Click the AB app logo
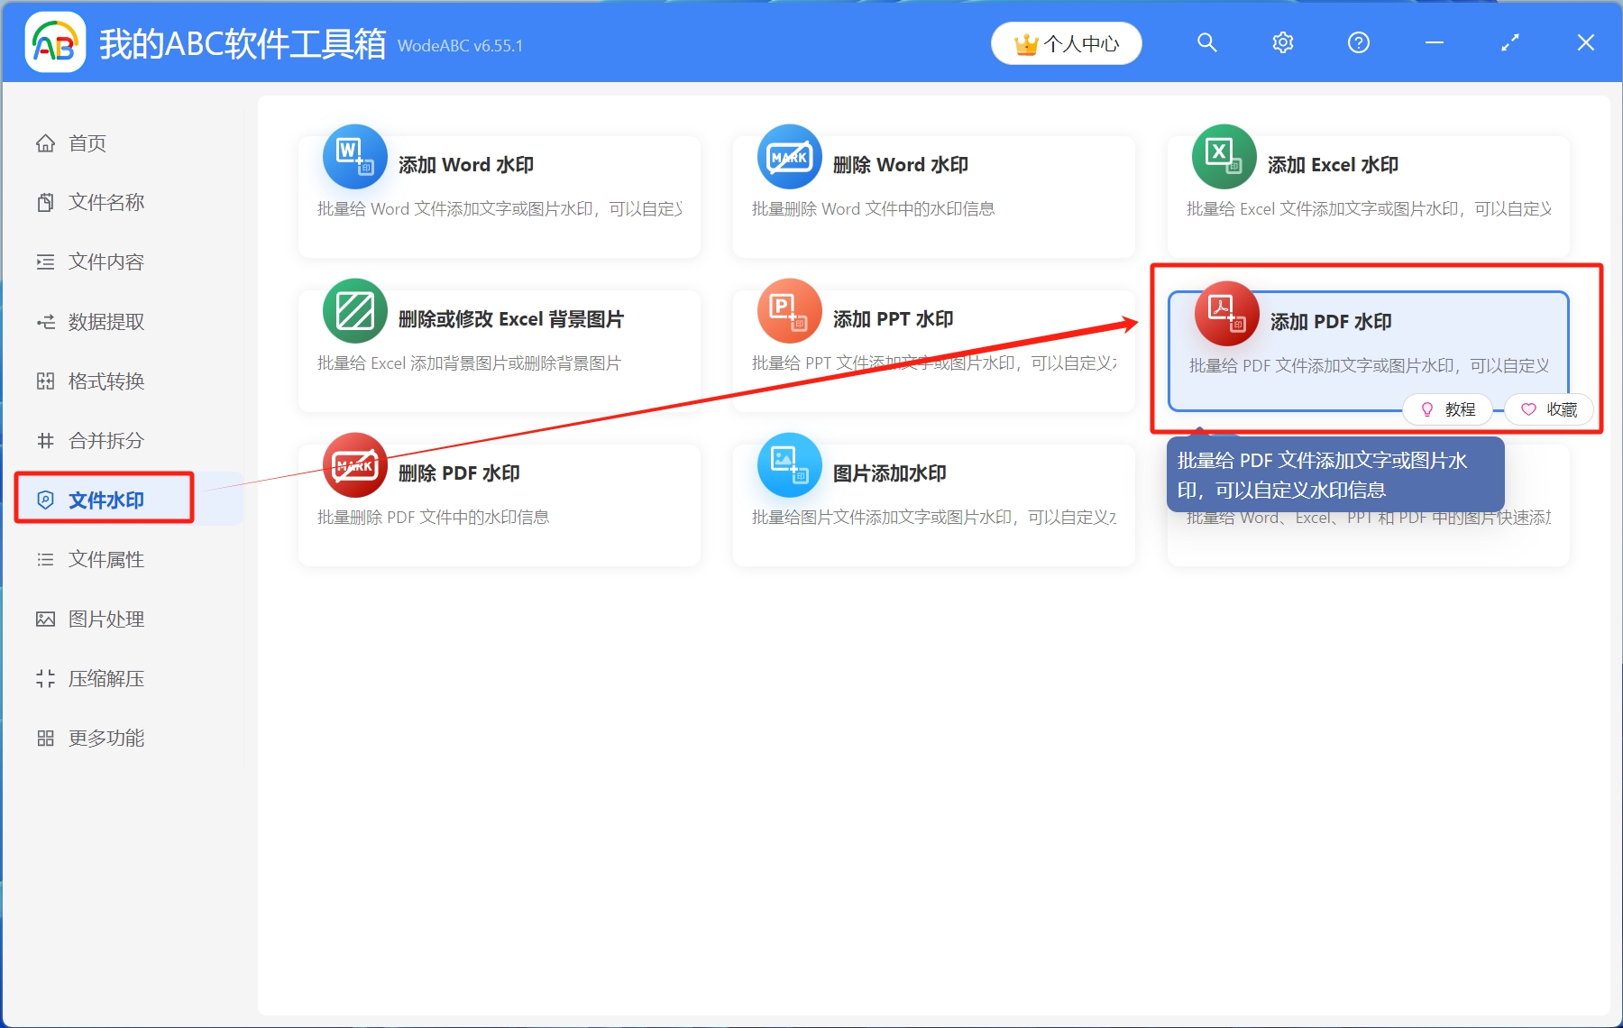The height and width of the screenshot is (1028, 1623). [x=54, y=41]
